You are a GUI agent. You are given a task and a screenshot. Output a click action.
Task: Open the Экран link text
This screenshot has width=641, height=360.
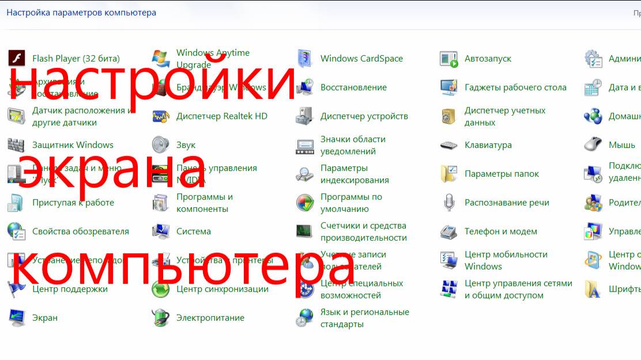[45, 318]
